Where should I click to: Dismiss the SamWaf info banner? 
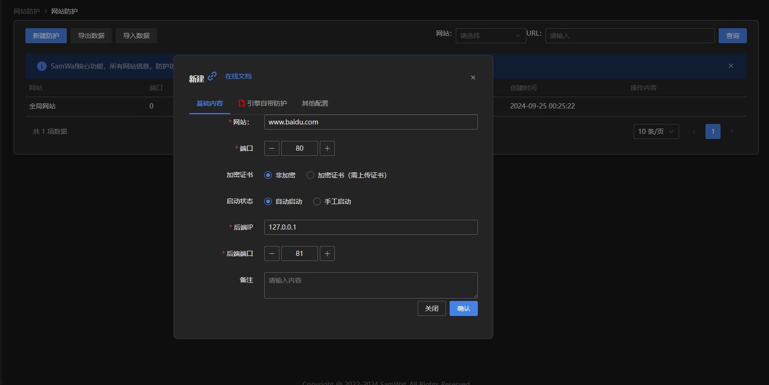click(x=731, y=66)
